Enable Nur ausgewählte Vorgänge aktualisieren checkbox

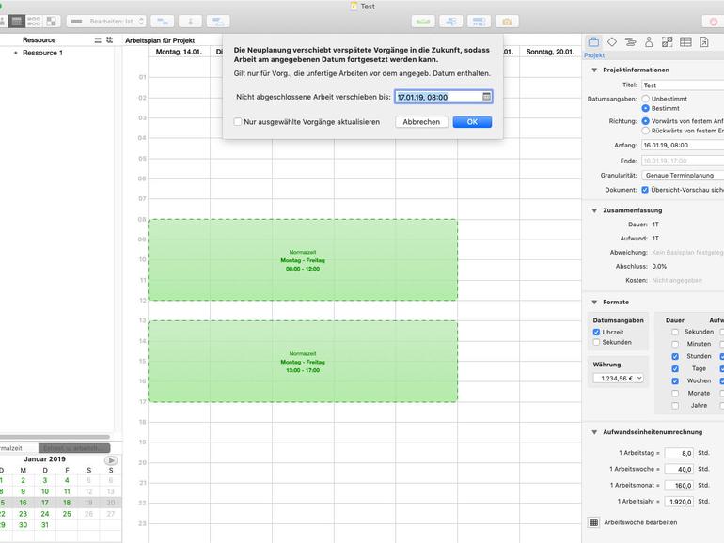238,122
